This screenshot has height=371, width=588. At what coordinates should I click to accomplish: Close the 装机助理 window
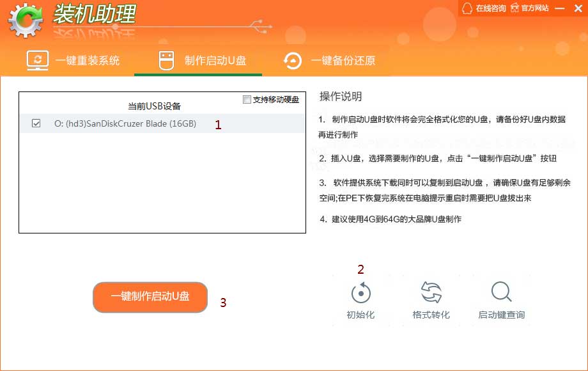pos(577,8)
